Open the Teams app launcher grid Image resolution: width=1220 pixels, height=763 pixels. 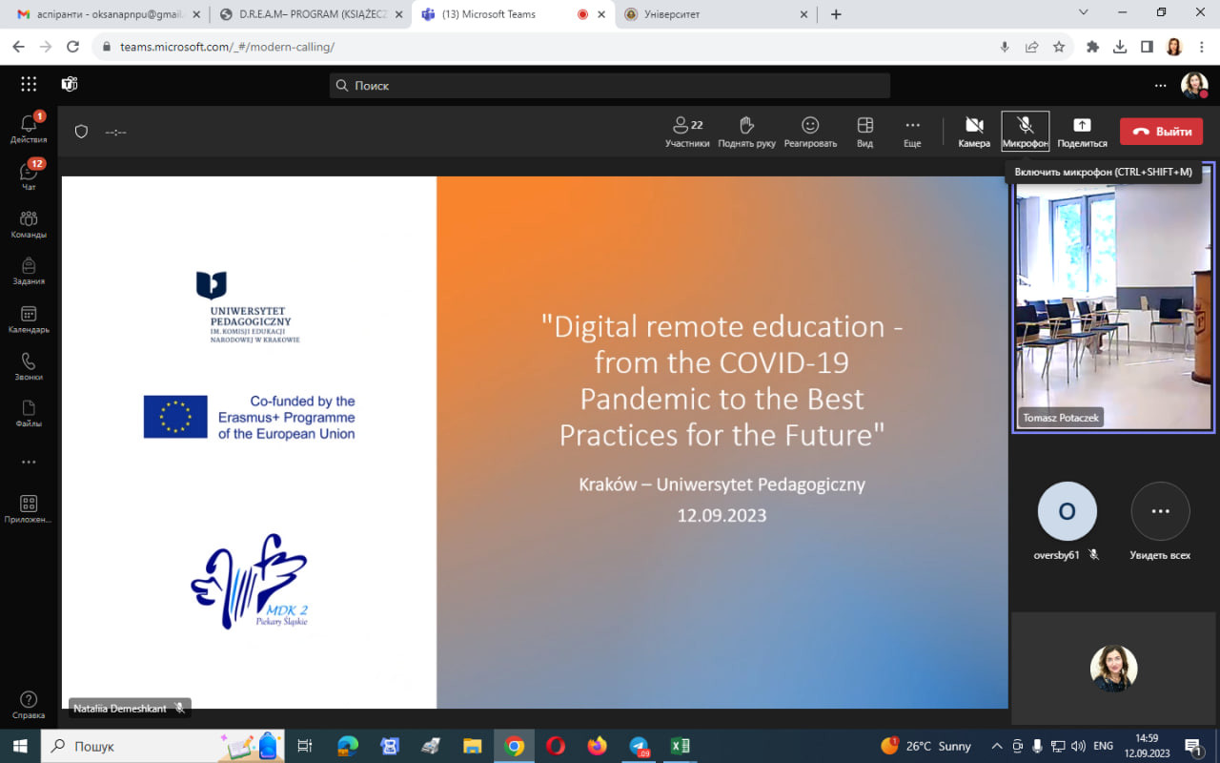point(29,84)
